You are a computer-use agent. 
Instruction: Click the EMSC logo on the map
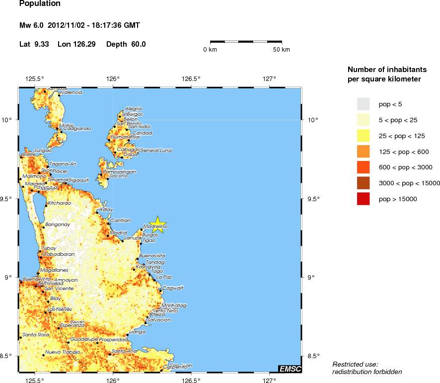click(x=289, y=368)
